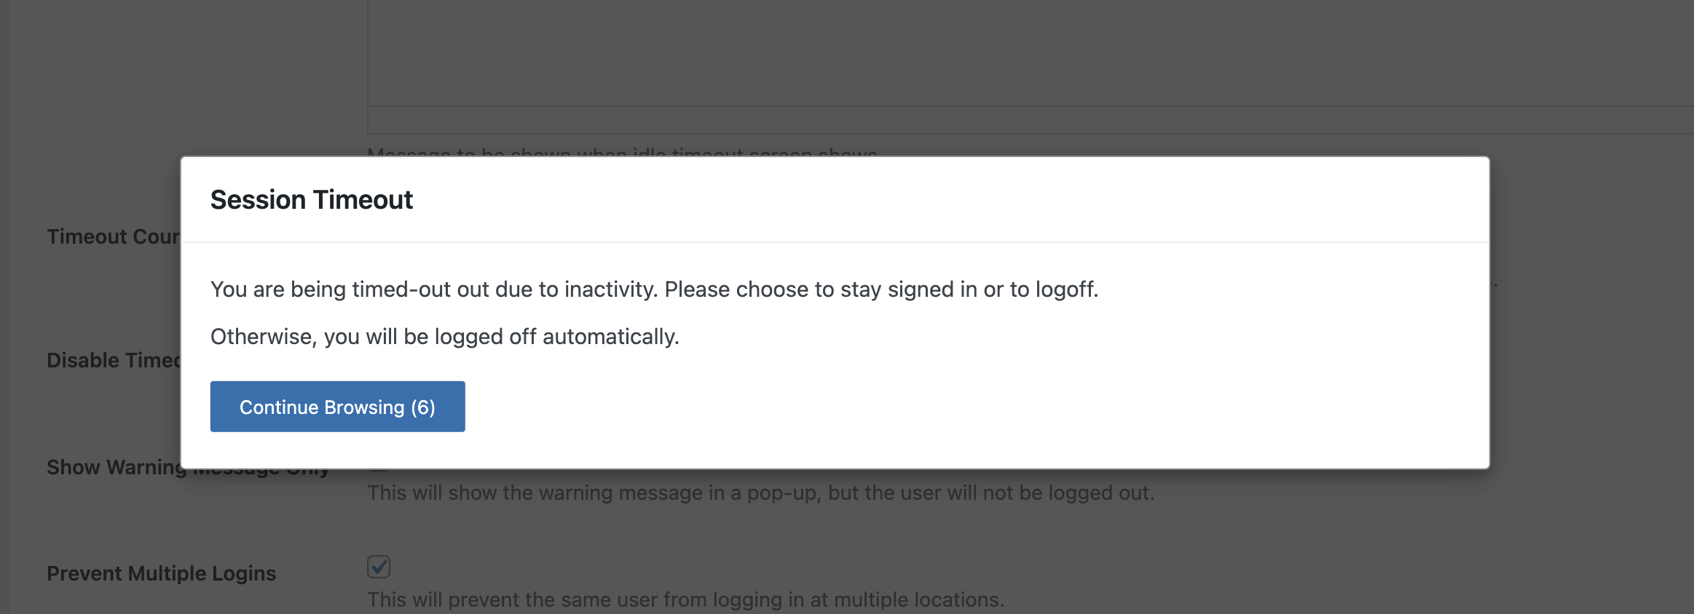Screen dimensions: 1694x614
Task: Click empty white space right of Continue Browsing
Action: point(976,407)
